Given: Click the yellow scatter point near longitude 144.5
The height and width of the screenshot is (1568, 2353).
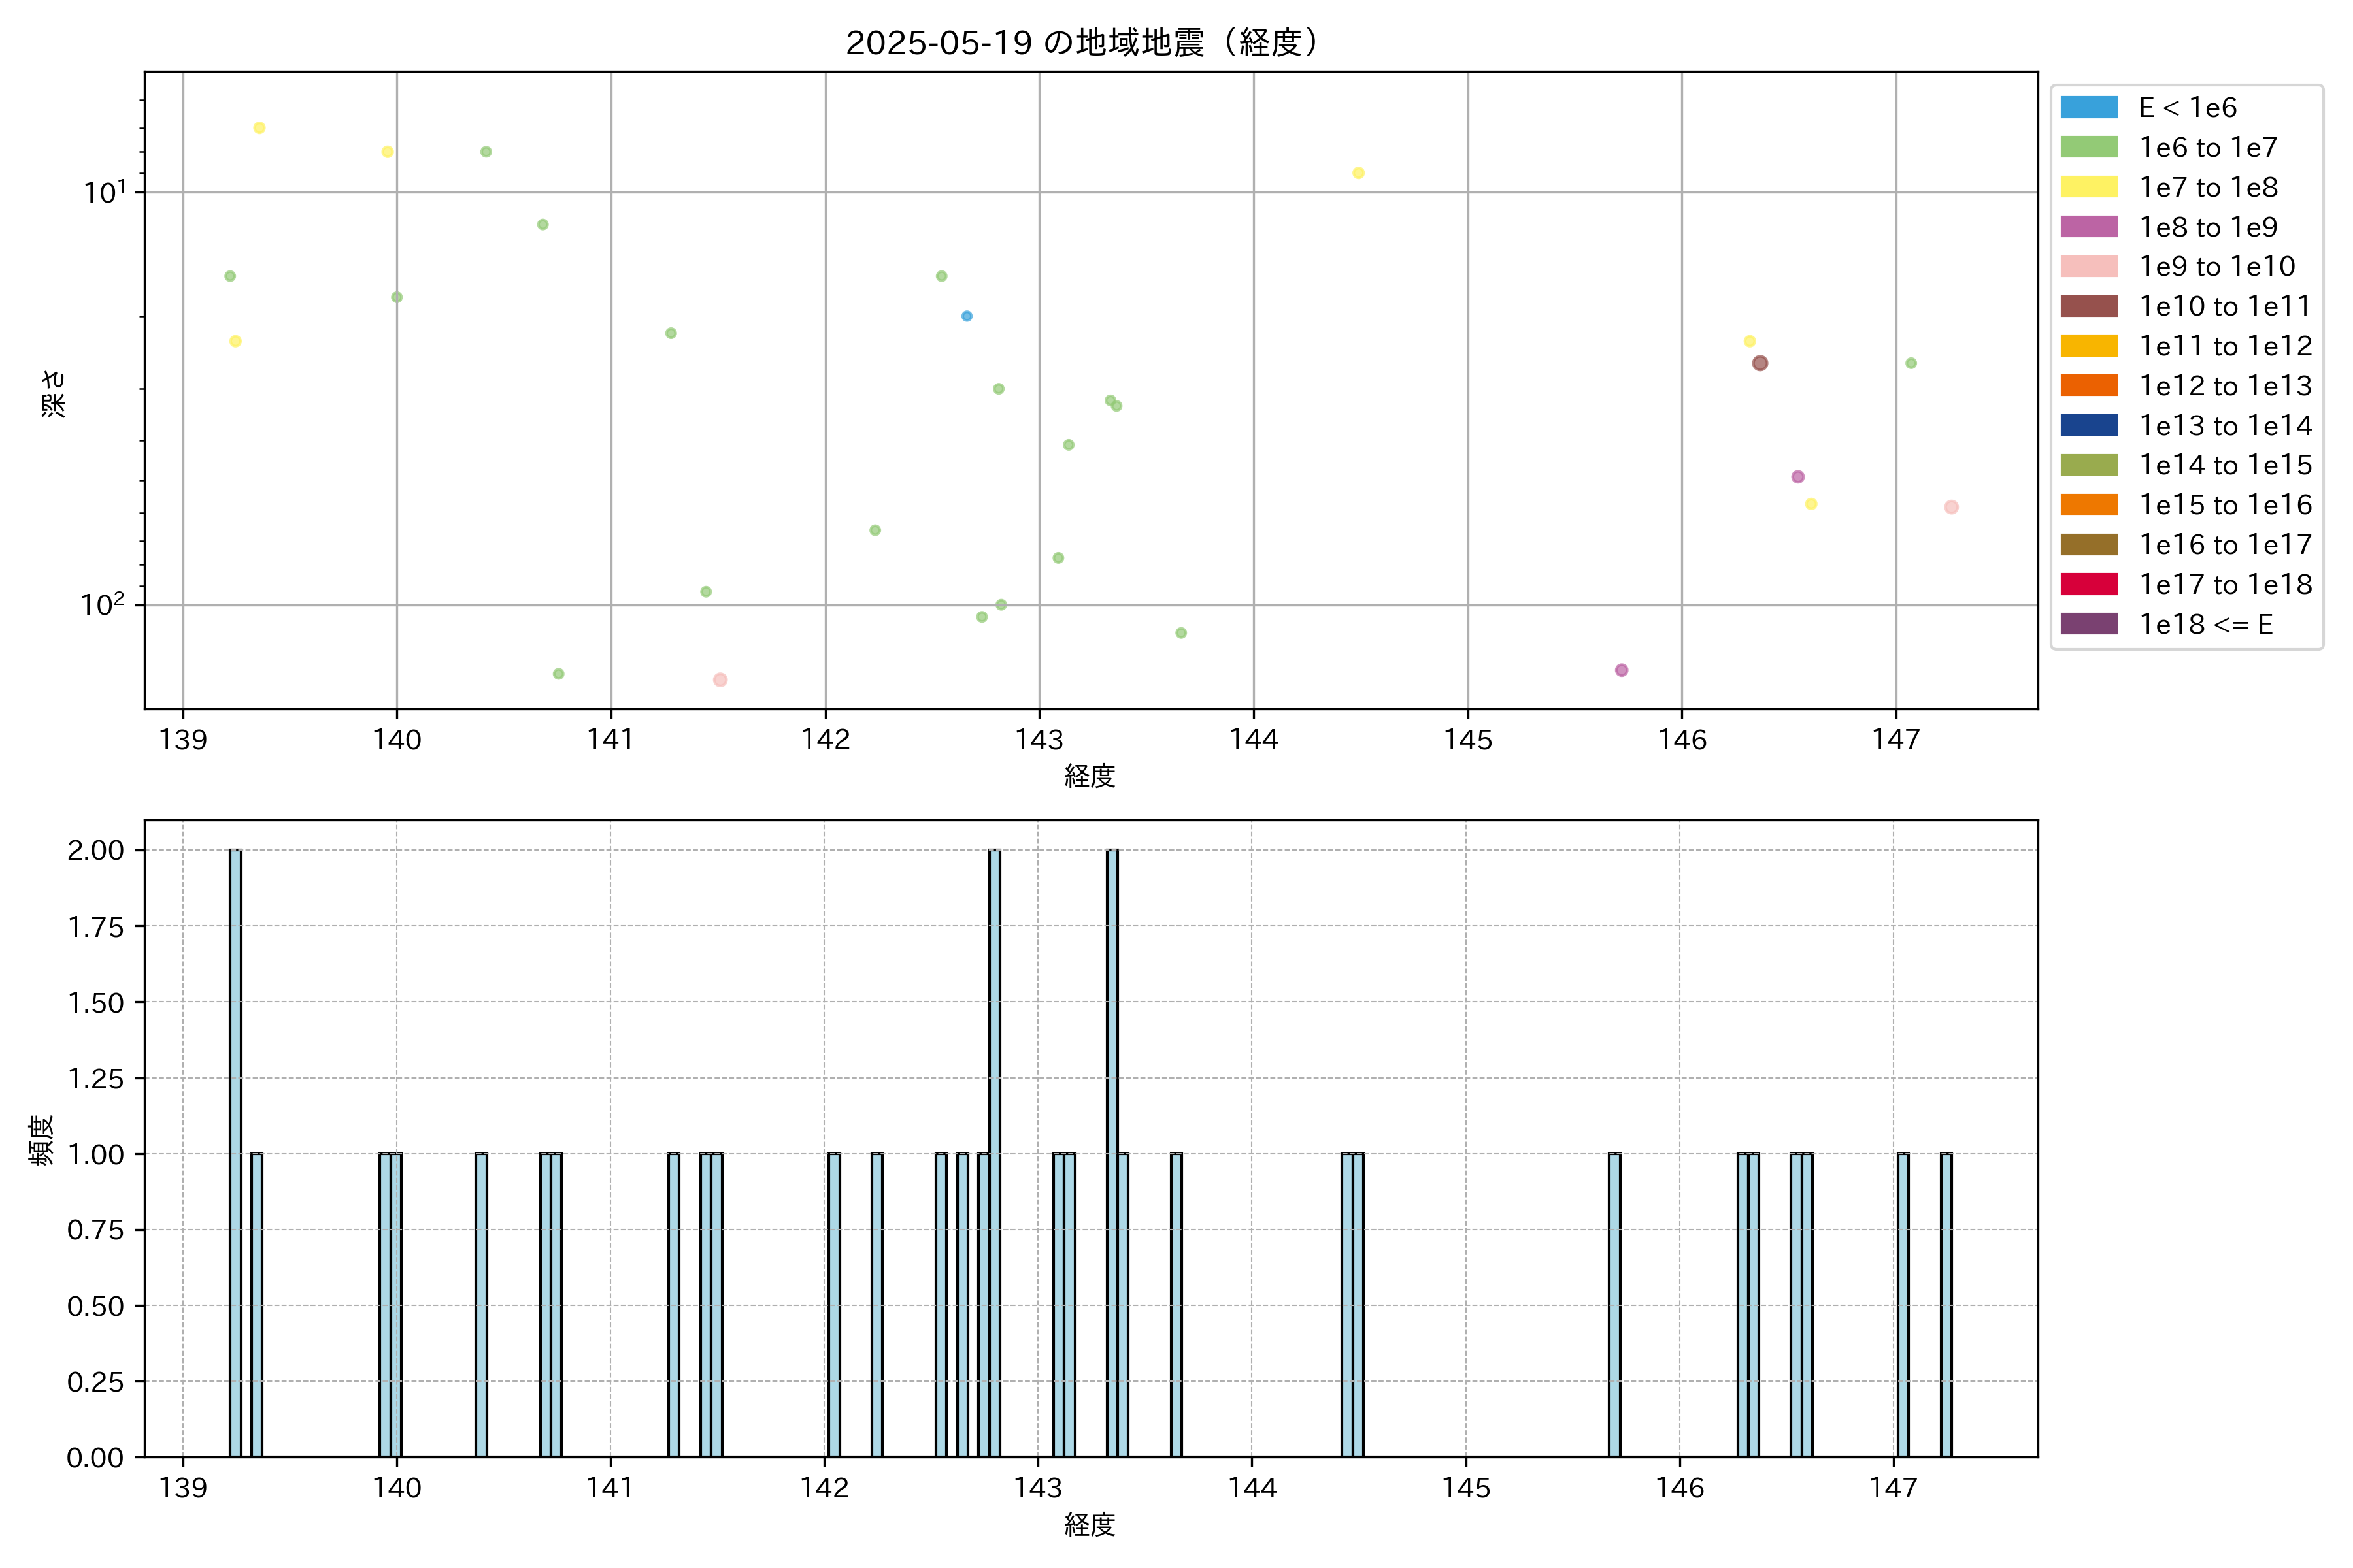Looking at the screenshot, I should (1359, 173).
